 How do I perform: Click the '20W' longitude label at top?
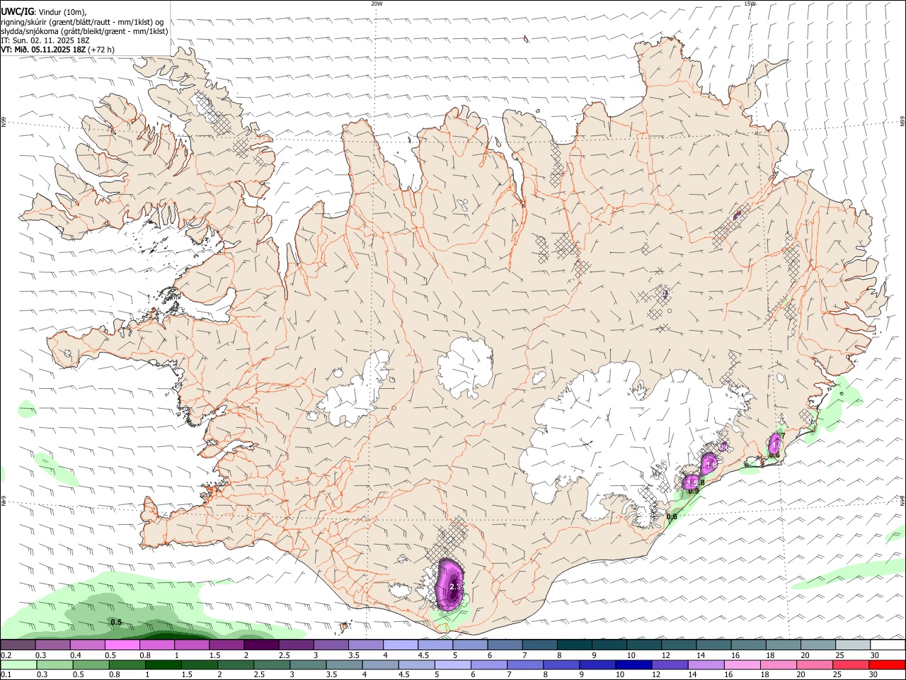[377, 4]
